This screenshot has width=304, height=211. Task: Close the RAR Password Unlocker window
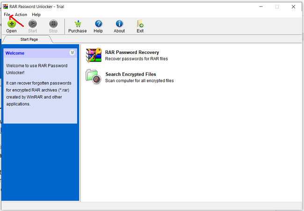[293, 7]
